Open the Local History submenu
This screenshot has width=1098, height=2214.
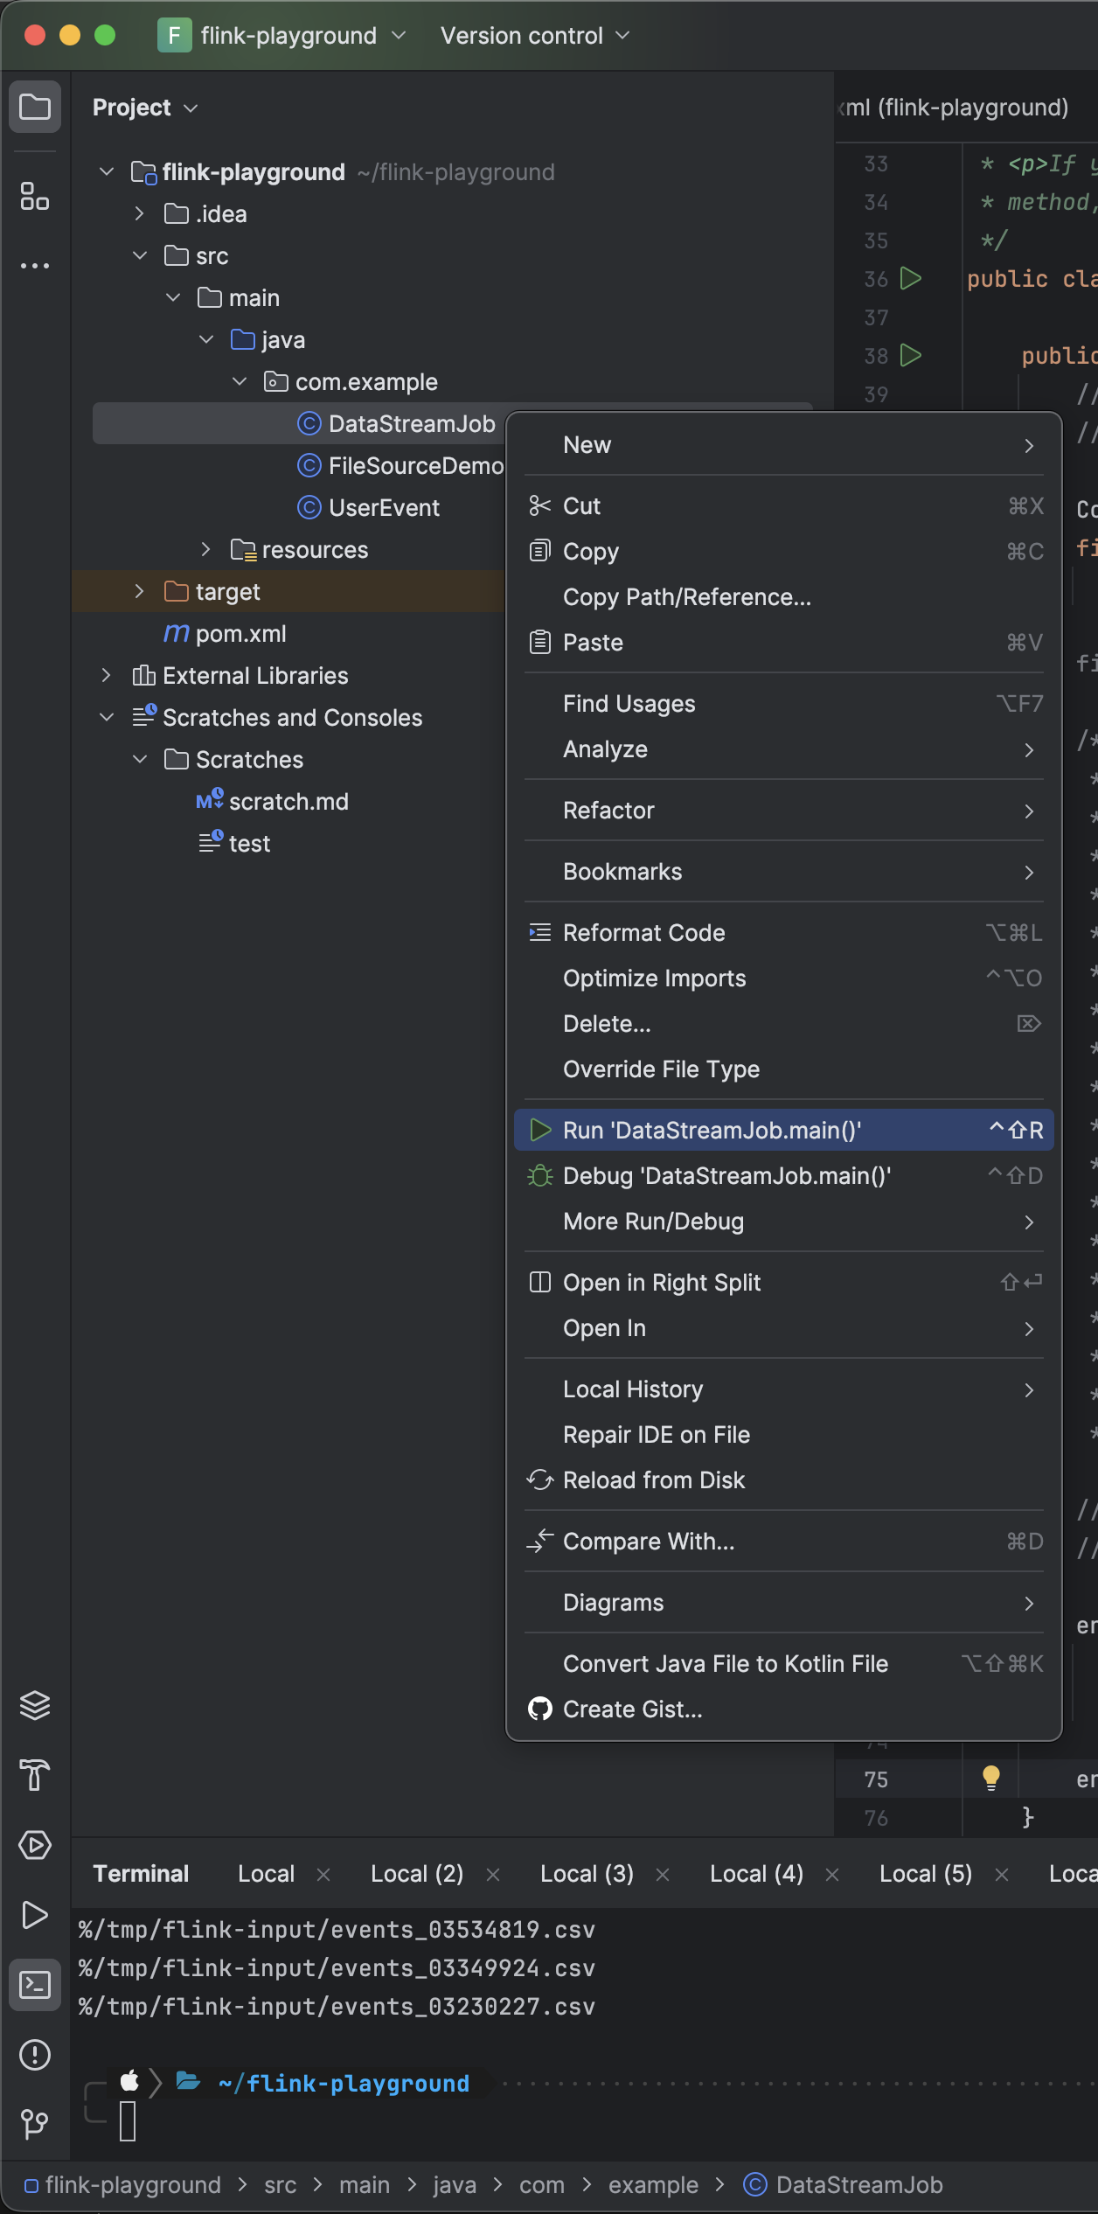pos(784,1389)
